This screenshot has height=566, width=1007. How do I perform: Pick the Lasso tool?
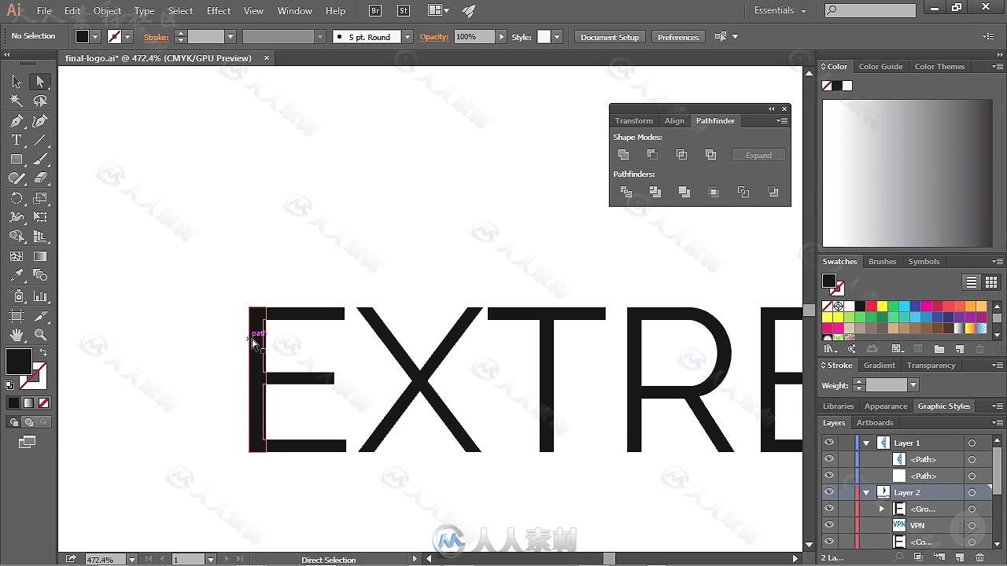(x=40, y=101)
